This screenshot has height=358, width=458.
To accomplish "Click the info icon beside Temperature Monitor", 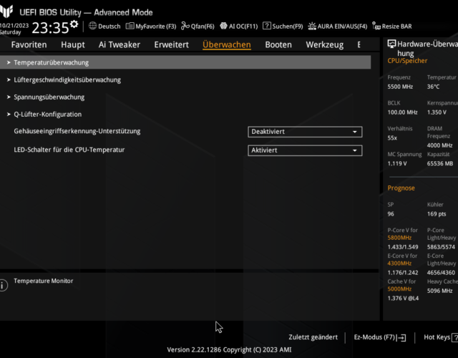I will 4,285.
